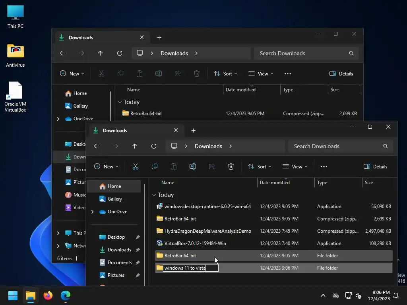Open View dropdown in rear window
Viewport: 407px width, 305px height.
[261, 73]
